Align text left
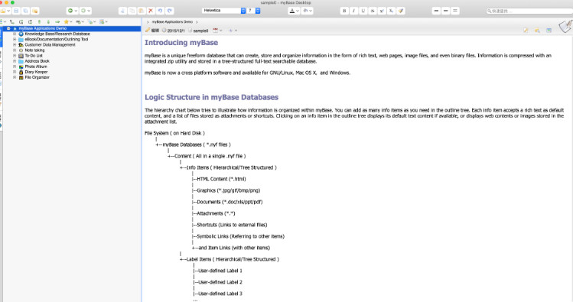 click(436, 11)
